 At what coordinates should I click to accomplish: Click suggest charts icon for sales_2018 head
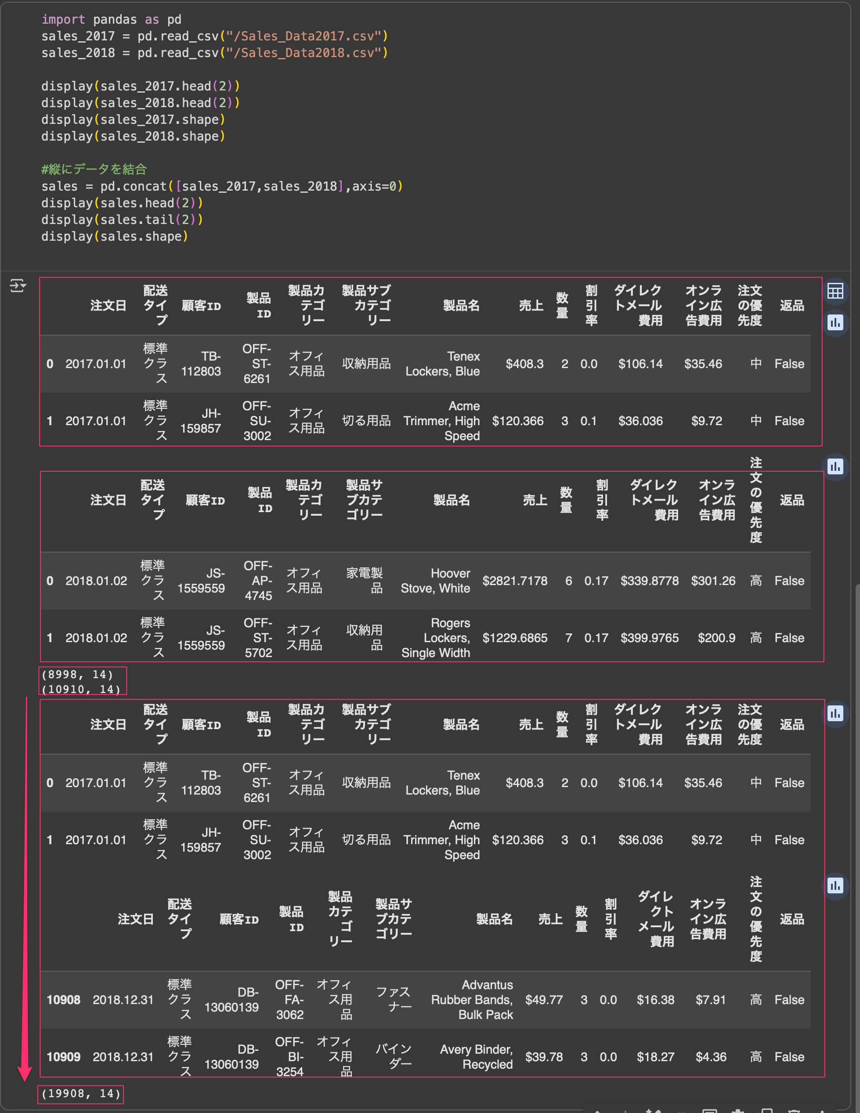[835, 466]
